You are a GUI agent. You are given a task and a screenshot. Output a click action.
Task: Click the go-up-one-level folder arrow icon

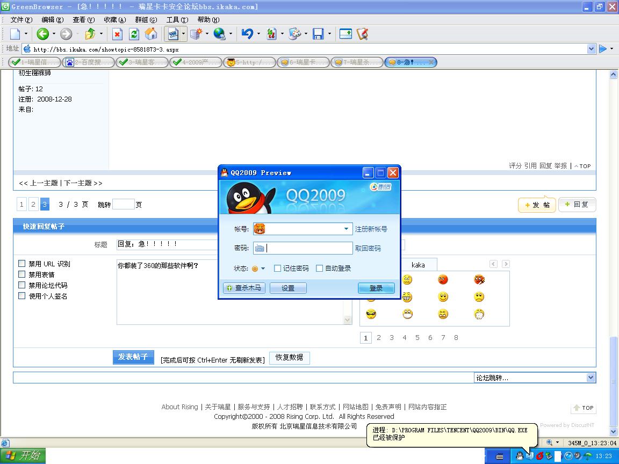pyautogui.click(x=90, y=34)
